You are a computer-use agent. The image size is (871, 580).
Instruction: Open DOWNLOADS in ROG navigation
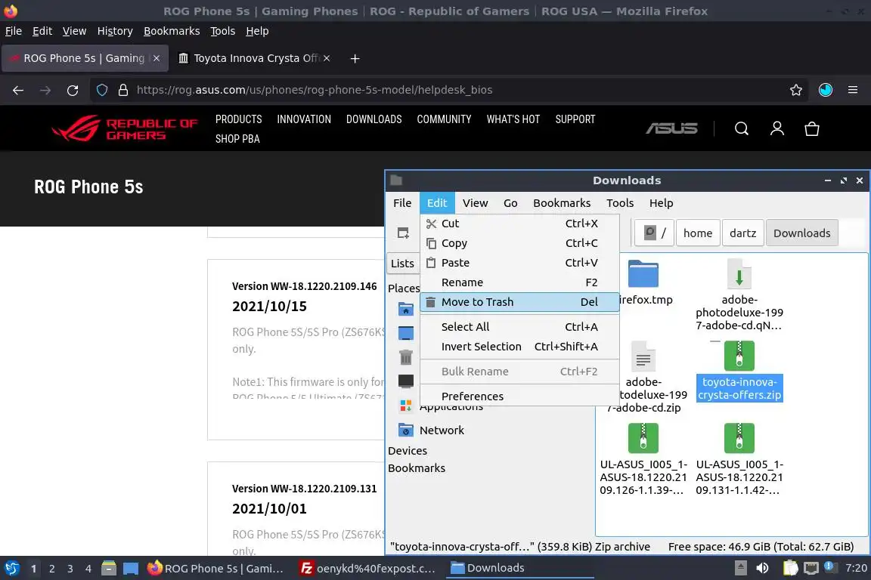point(374,119)
